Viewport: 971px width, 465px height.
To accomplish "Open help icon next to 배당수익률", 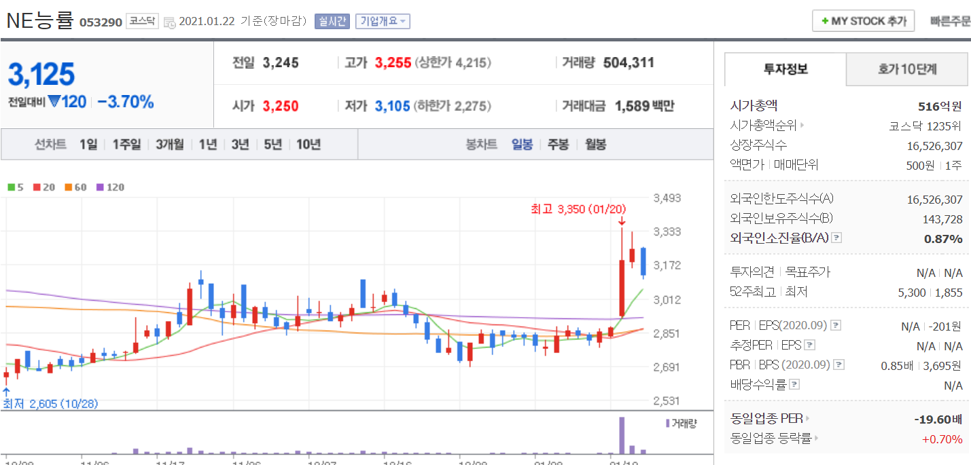I will 794,385.
